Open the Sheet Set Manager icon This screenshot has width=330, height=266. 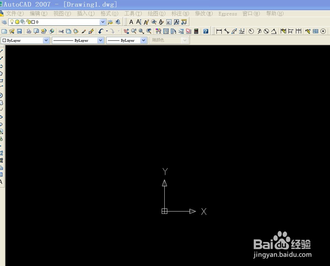click(x=181, y=31)
